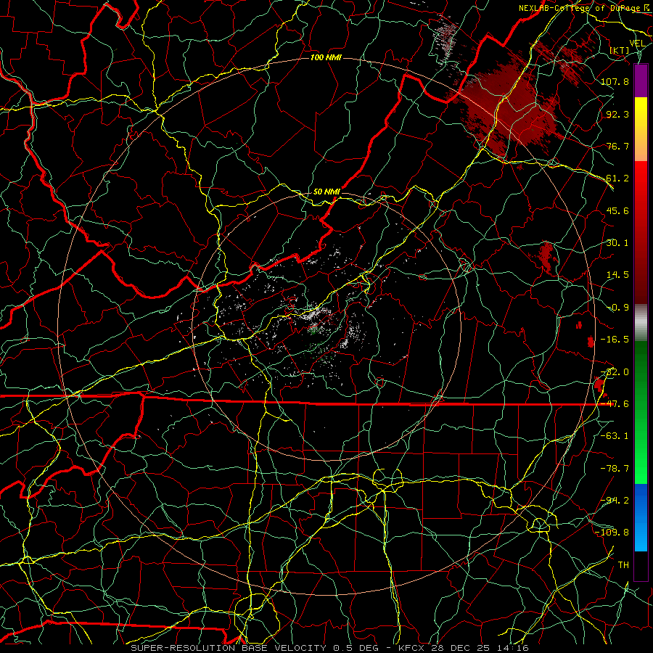Image resolution: width=653 pixels, height=653 pixels.
Task: Pick the gray zero-velocity color bar segment
Action: [641, 321]
